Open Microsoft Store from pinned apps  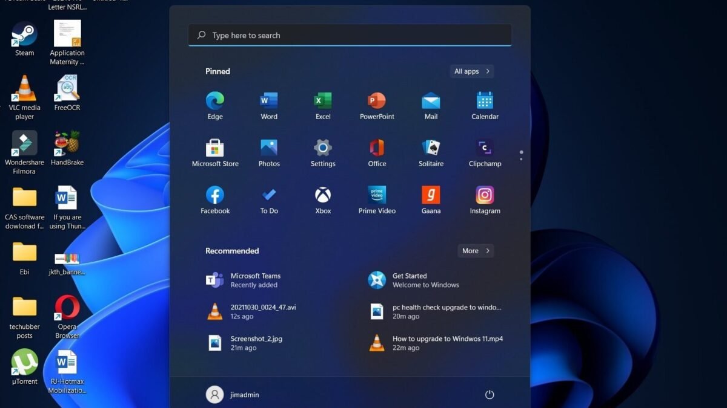pyautogui.click(x=215, y=153)
